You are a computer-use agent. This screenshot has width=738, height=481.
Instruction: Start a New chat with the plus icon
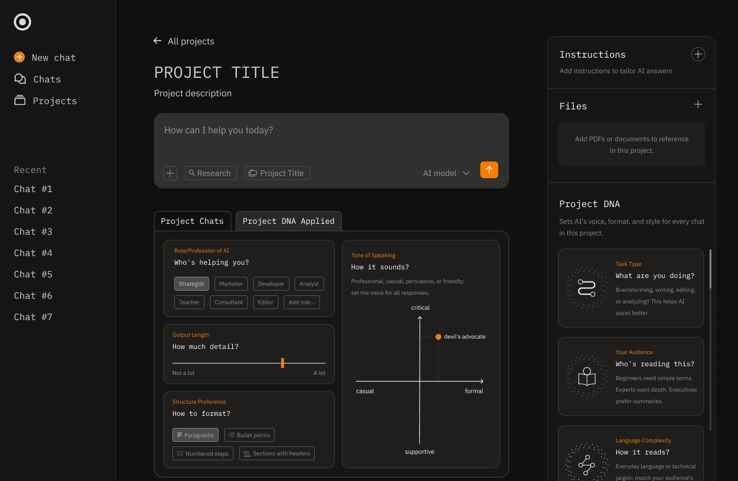click(20, 57)
